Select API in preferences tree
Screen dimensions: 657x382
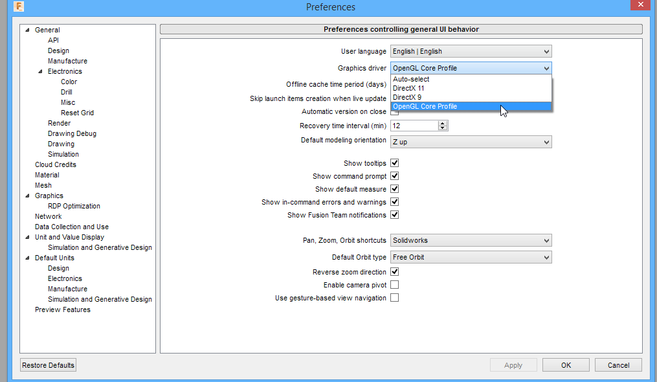[53, 40]
